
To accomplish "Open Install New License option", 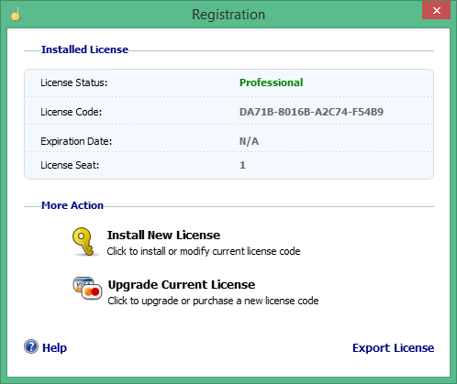I will (163, 235).
